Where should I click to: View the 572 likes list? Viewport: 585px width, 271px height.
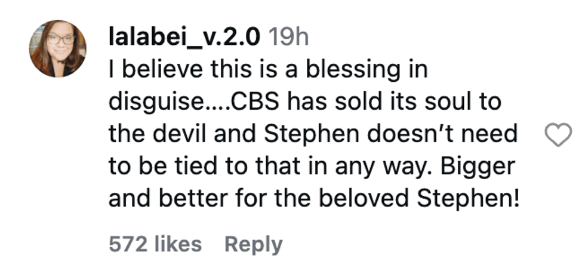click(x=155, y=244)
